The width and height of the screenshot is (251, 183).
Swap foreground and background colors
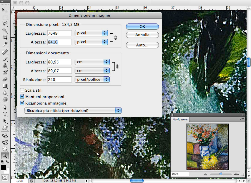coord(7,162)
